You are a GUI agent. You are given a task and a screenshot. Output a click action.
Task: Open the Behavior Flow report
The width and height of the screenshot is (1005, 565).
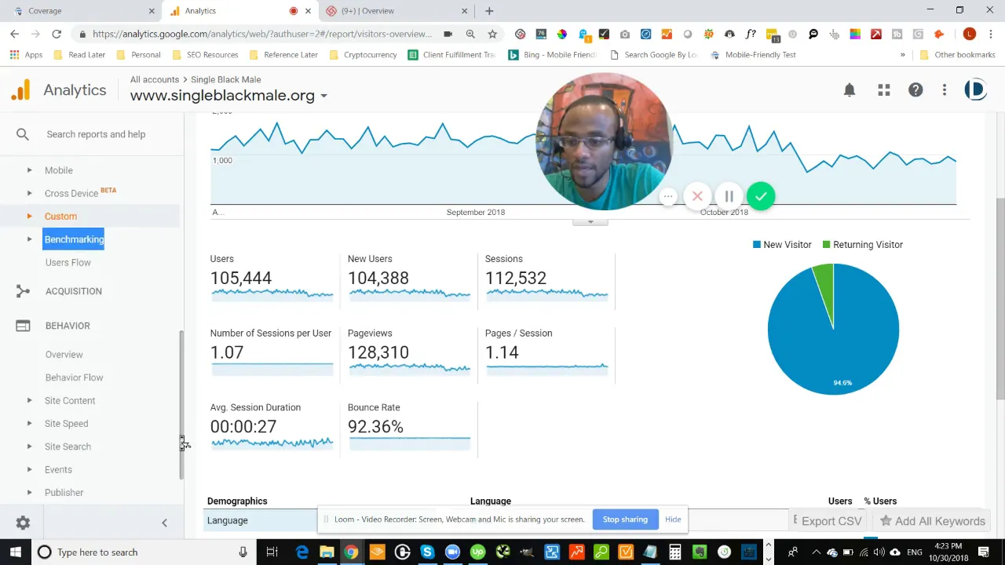click(74, 377)
